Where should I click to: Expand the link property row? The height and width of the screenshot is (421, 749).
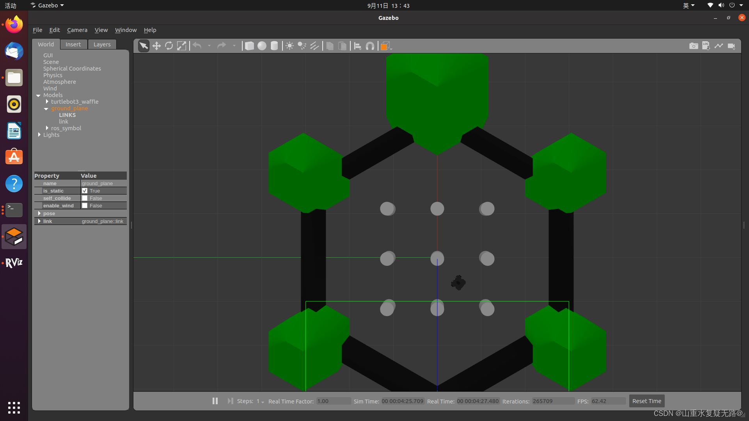[39, 221]
